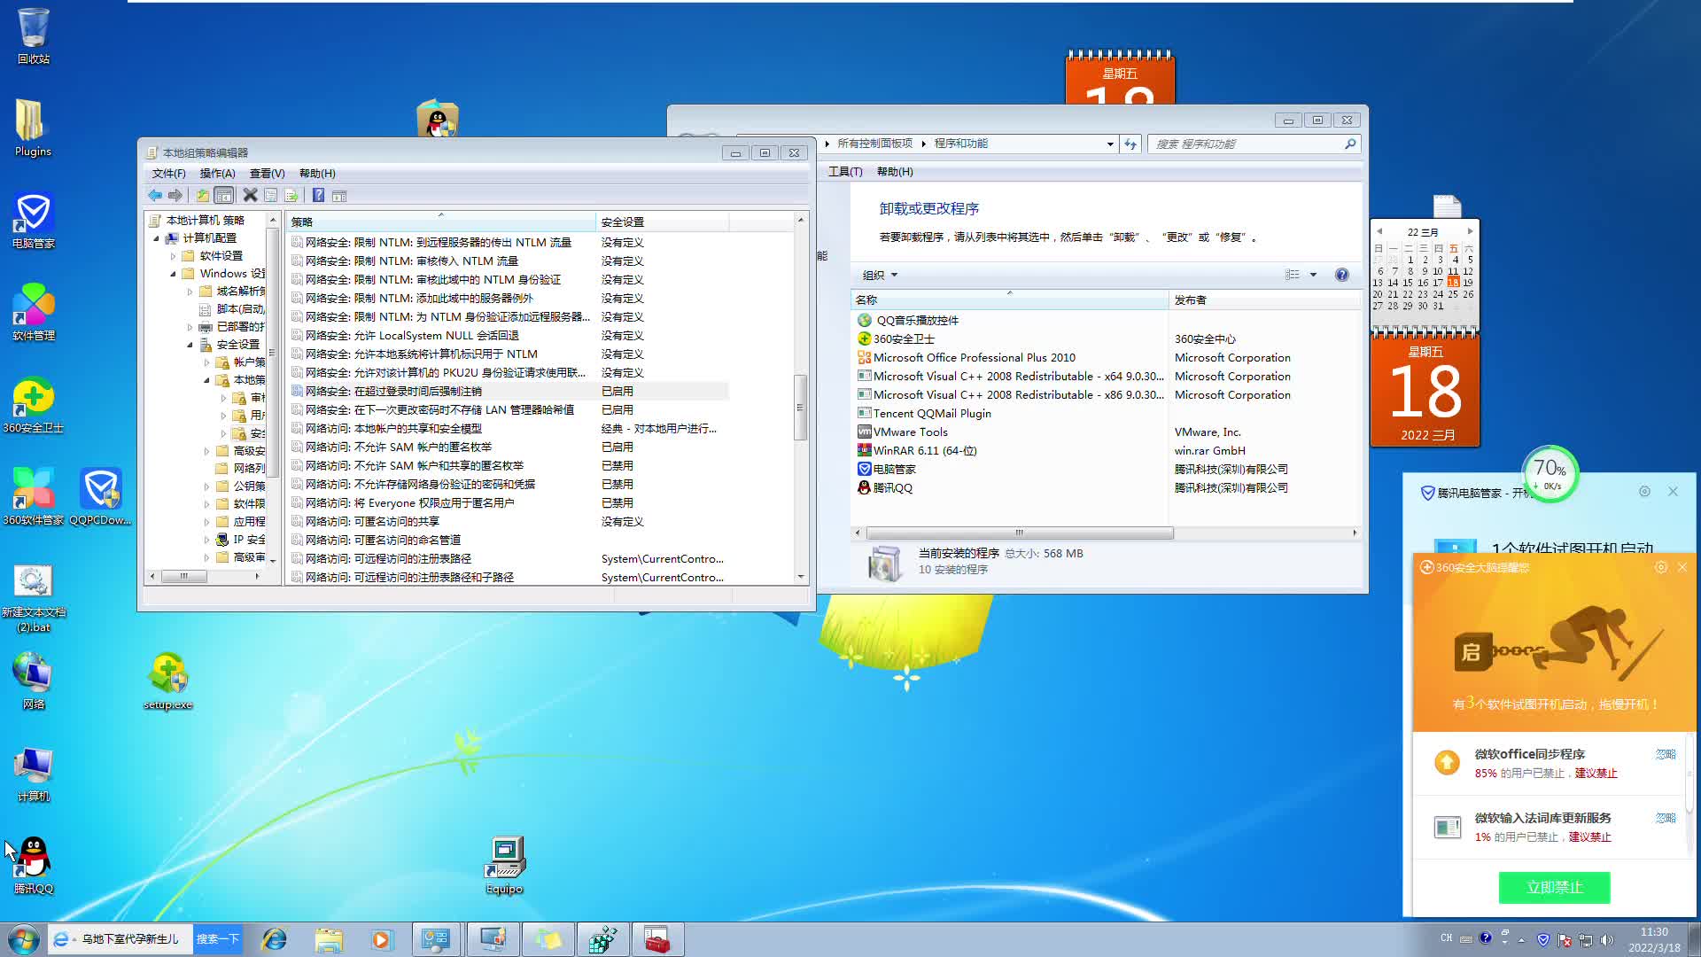Click the blue Help toolbar icon

click(318, 195)
